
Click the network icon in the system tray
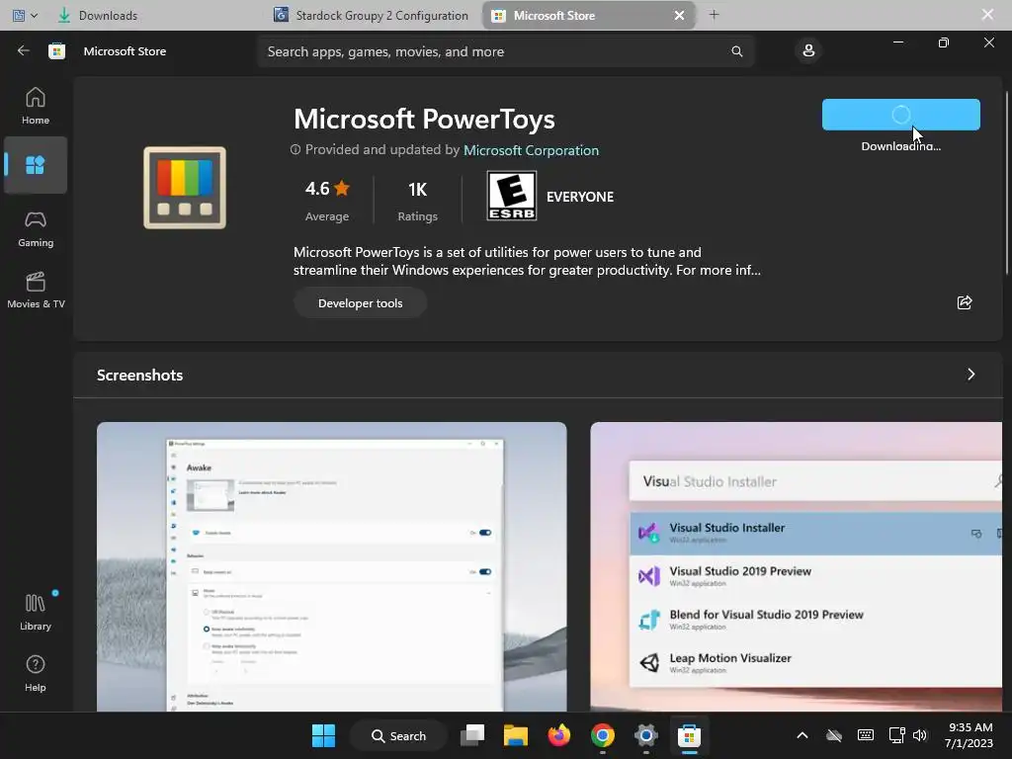[x=896, y=735]
